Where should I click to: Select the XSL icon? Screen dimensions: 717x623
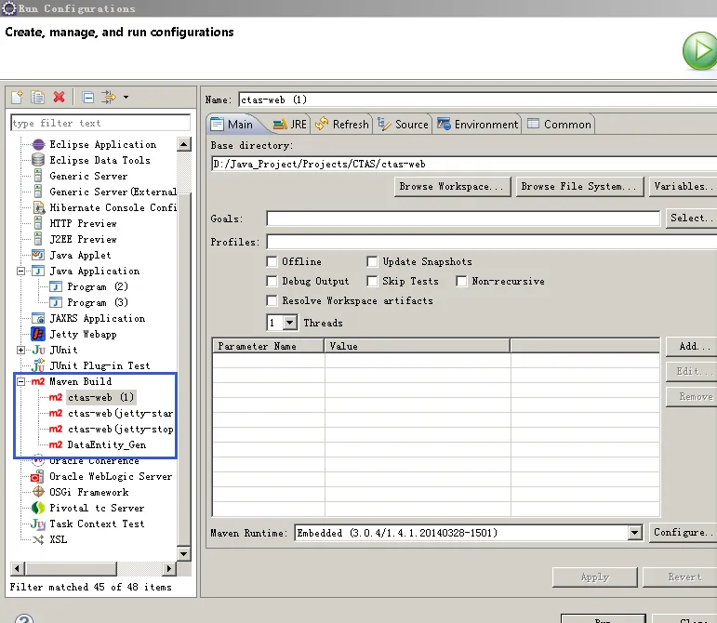point(38,540)
